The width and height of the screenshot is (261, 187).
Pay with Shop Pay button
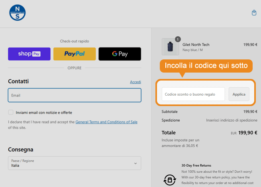(29, 54)
